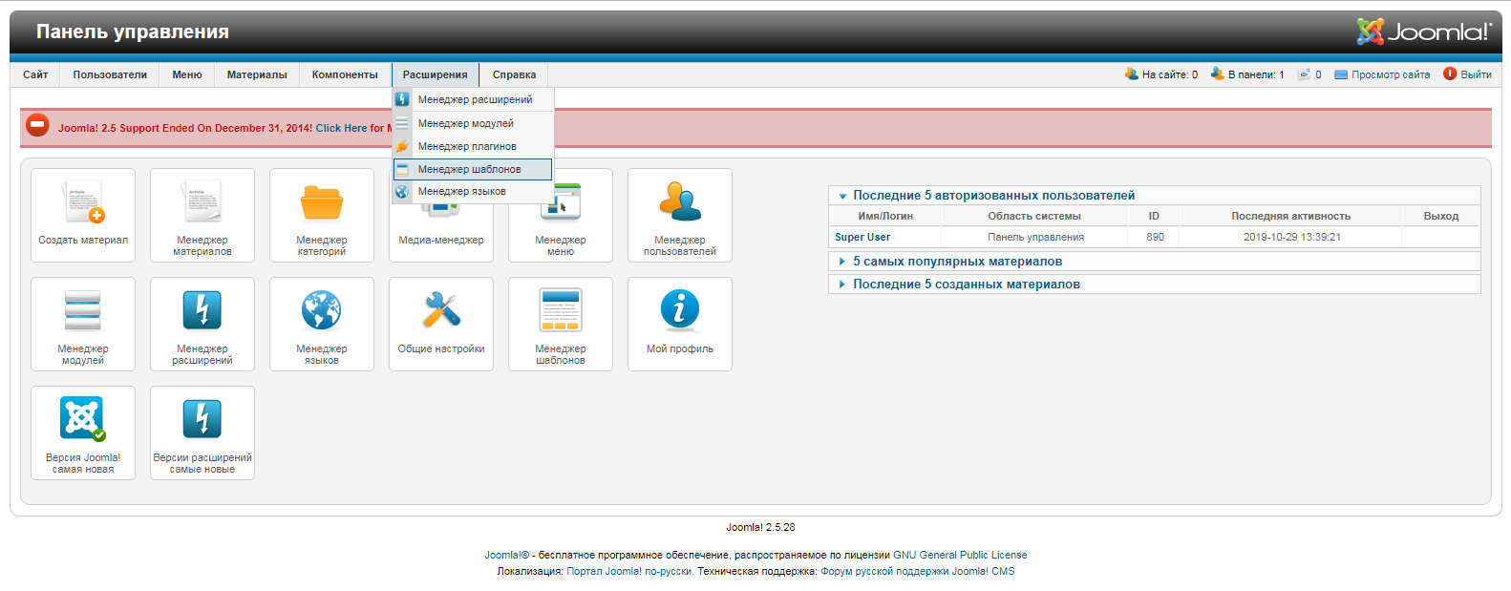The height and width of the screenshot is (591, 1511).
Task: Click the article manager (Менеджер материалов) icon
Action: 202,204
